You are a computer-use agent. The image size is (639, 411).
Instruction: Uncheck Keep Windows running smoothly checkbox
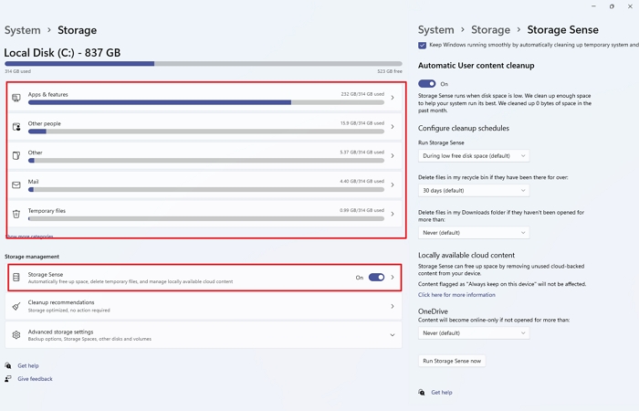(x=422, y=46)
